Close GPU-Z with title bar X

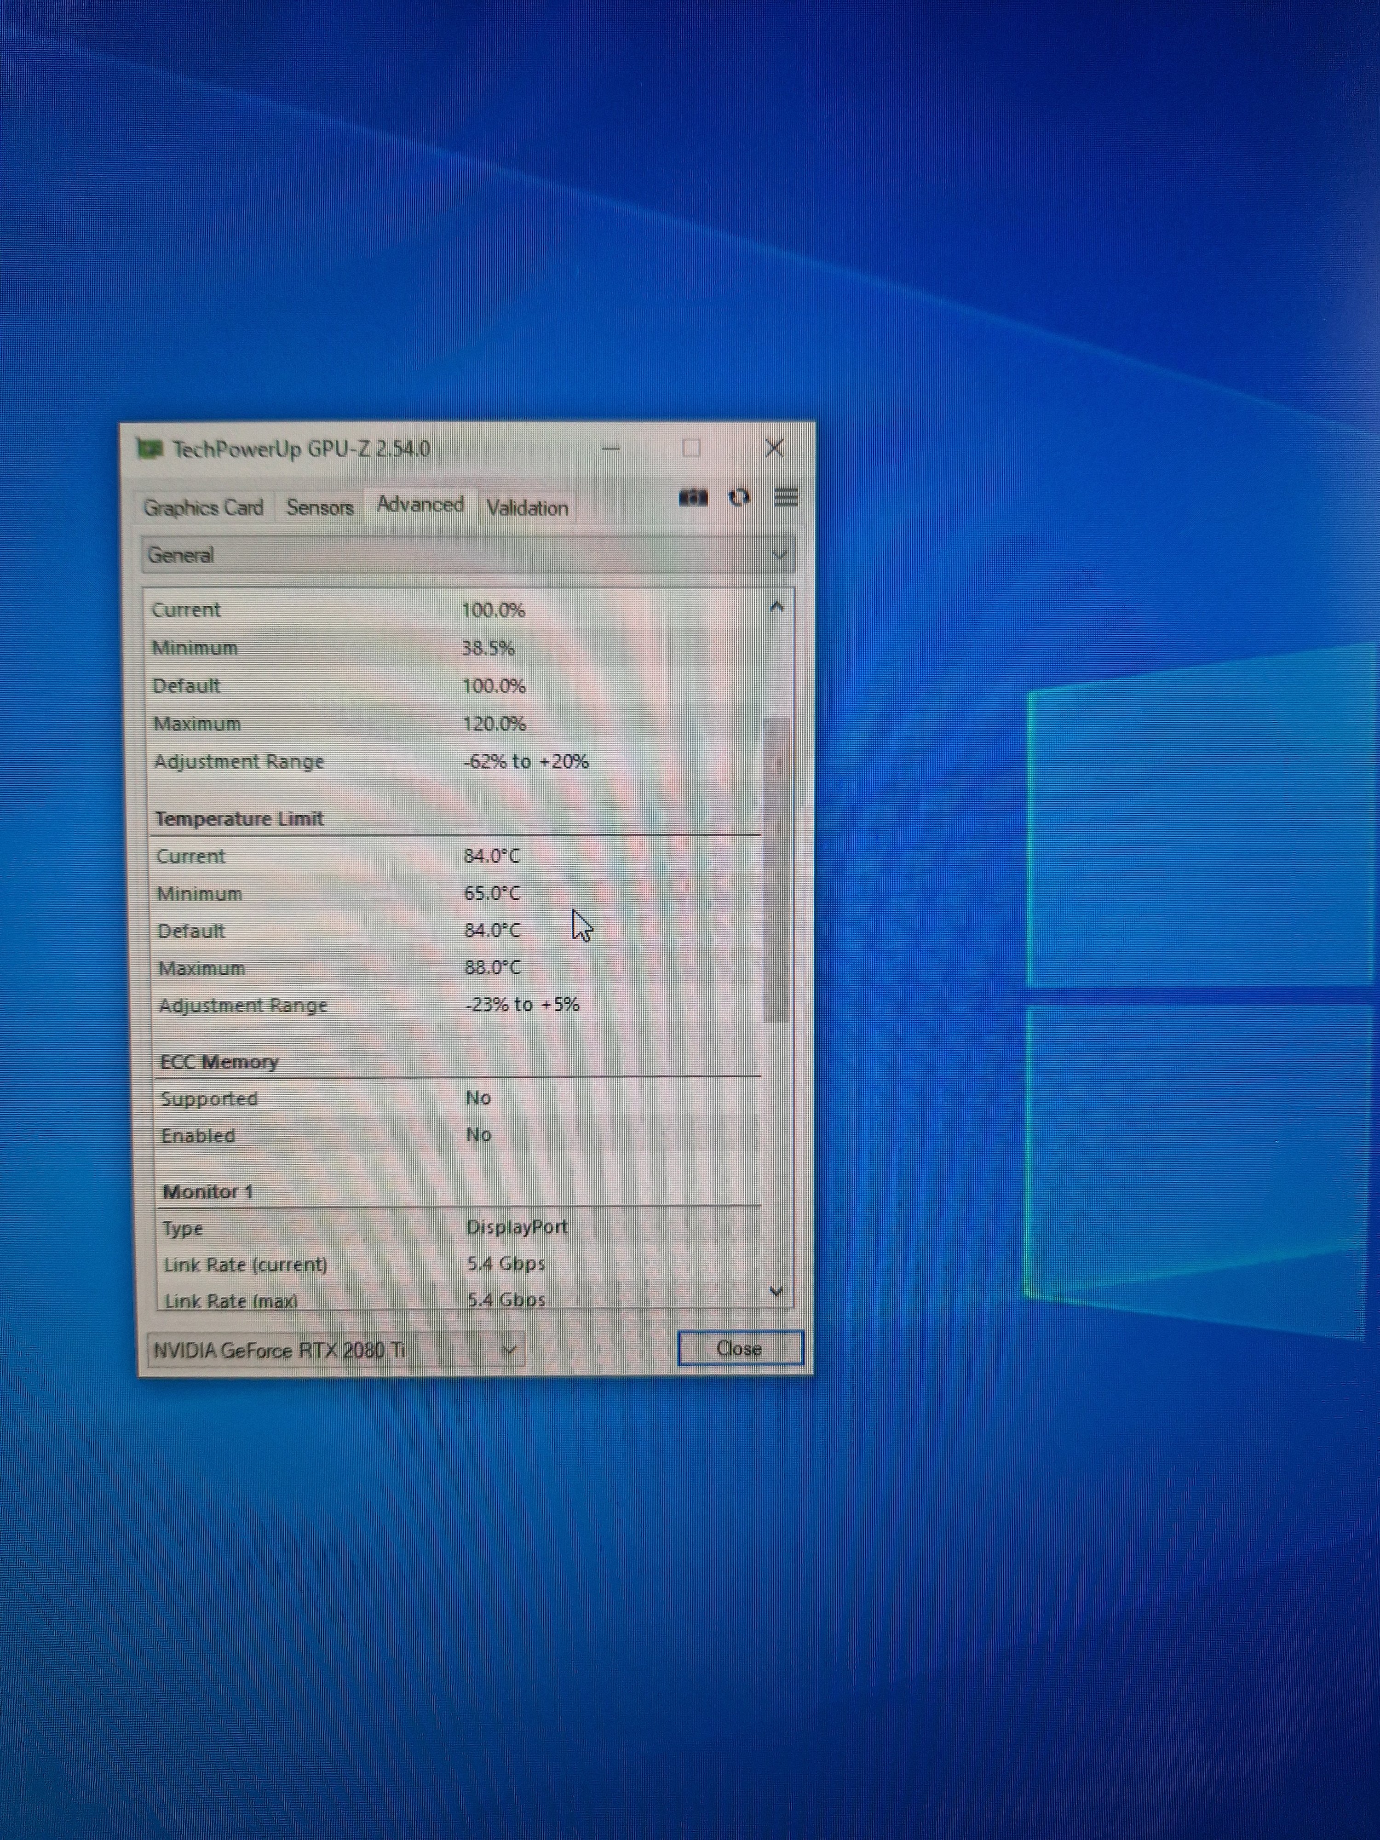[774, 448]
